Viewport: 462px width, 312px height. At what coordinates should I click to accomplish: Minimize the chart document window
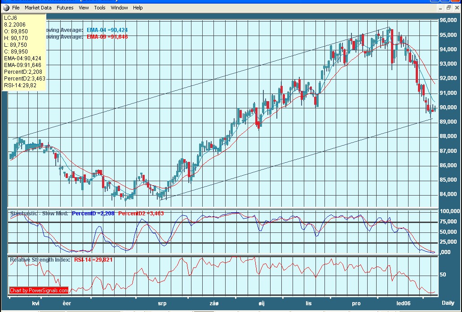coord(440,8)
